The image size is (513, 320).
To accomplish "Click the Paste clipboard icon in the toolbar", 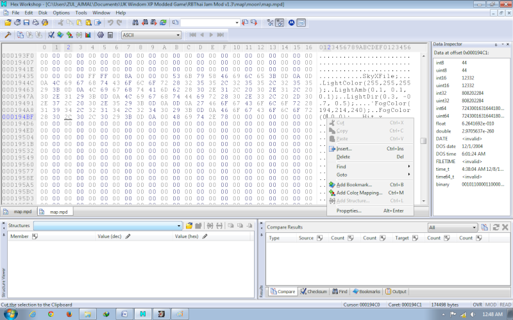I will coord(79,22).
